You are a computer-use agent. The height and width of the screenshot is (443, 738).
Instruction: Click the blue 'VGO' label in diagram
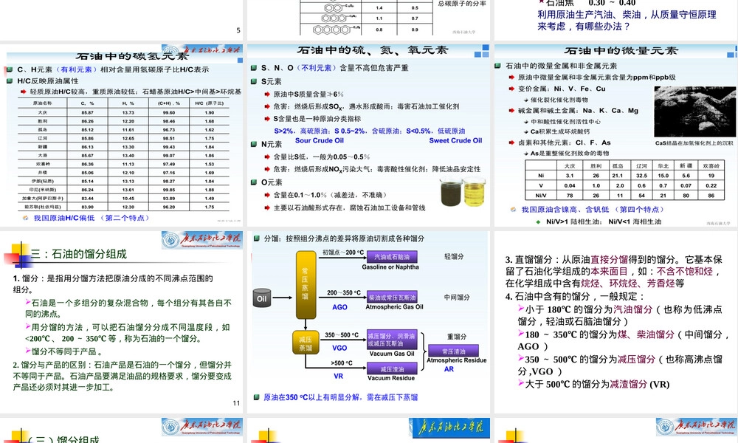pos(339,348)
